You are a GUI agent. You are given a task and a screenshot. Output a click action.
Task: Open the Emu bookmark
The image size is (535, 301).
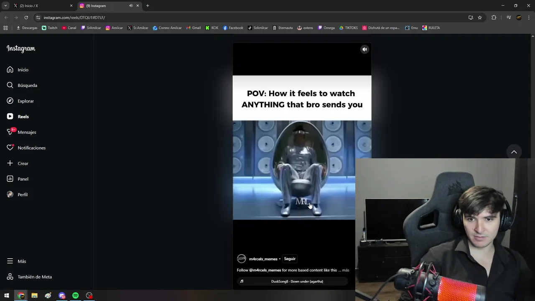pos(411,28)
